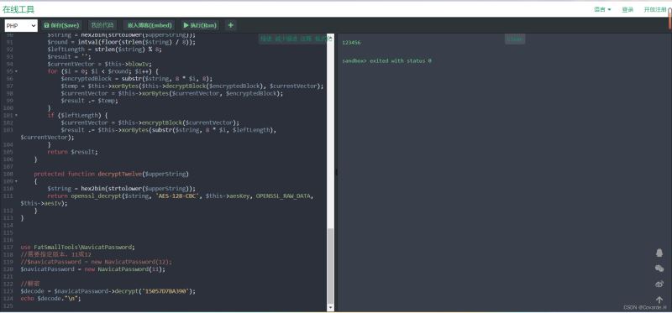Collapse the for loop fold arrow
Image resolution: width=672 pixels, height=313 pixels.
[x=16, y=71]
